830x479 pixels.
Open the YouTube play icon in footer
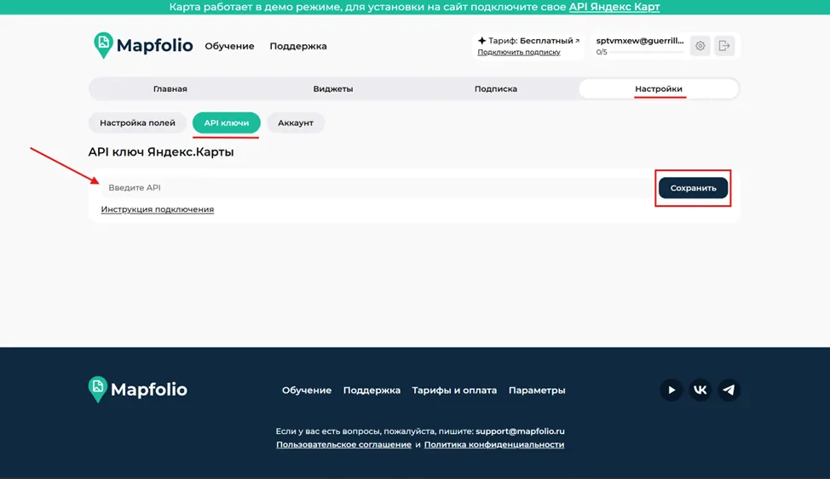[671, 391]
